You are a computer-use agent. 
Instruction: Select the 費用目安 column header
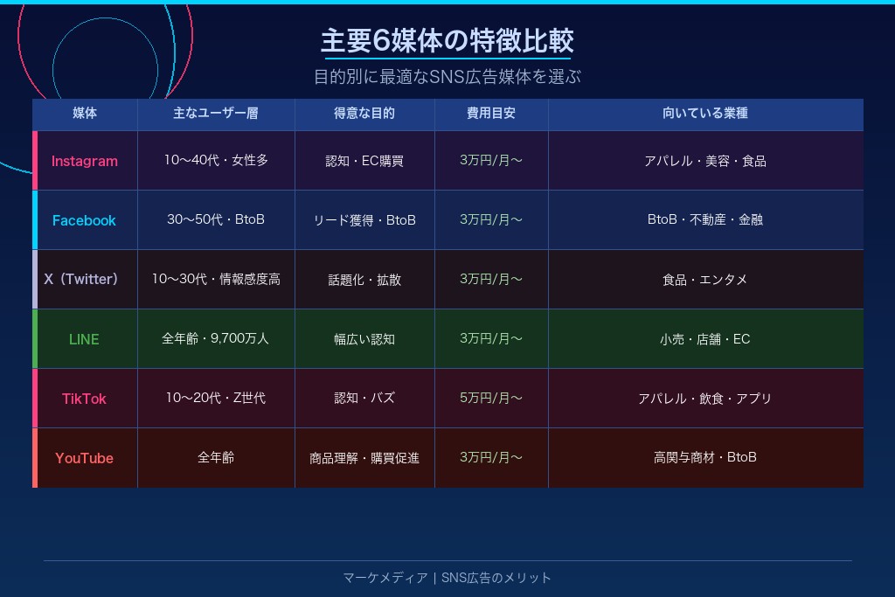tap(491, 114)
